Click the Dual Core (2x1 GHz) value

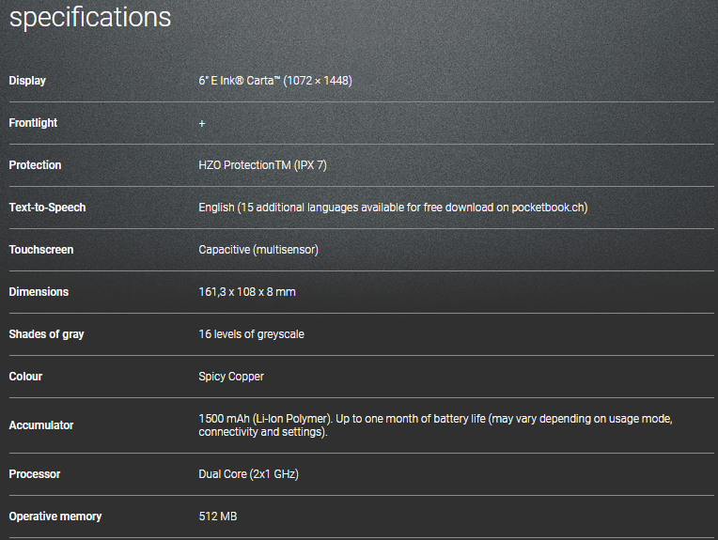tap(248, 474)
